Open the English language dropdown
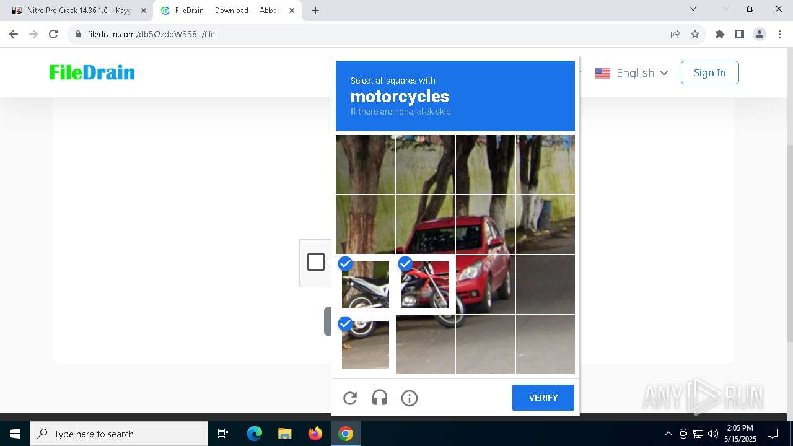The width and height of the screenshot is (793, 446). coord(631,72)
